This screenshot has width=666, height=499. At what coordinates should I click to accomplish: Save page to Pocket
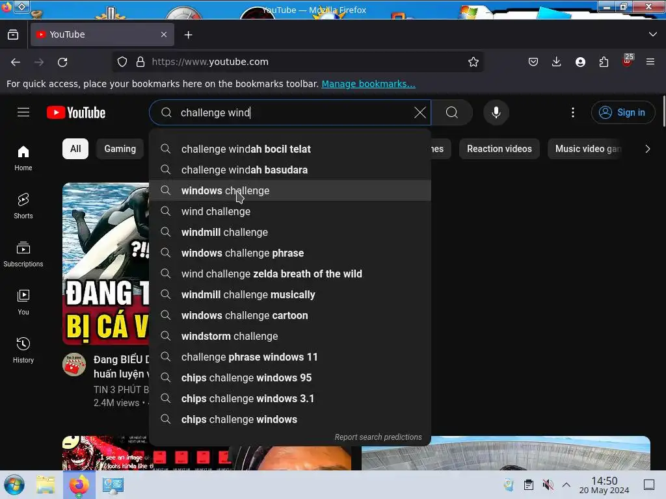pyautogui.click(x=533, y=62)
